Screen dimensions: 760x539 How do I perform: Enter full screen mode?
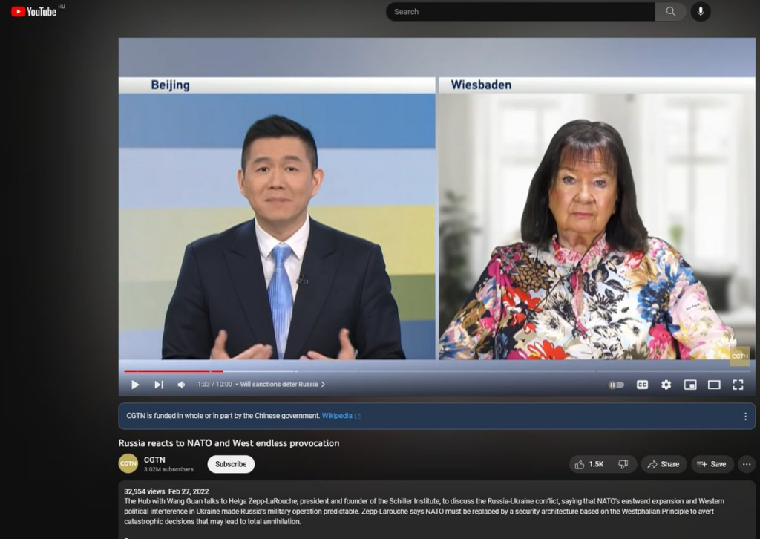pyautogui.click(x=738, y=385)
